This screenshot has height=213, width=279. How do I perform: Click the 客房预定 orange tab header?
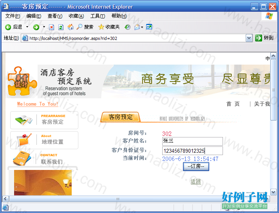pyautogui.click(x=120, y=117)
